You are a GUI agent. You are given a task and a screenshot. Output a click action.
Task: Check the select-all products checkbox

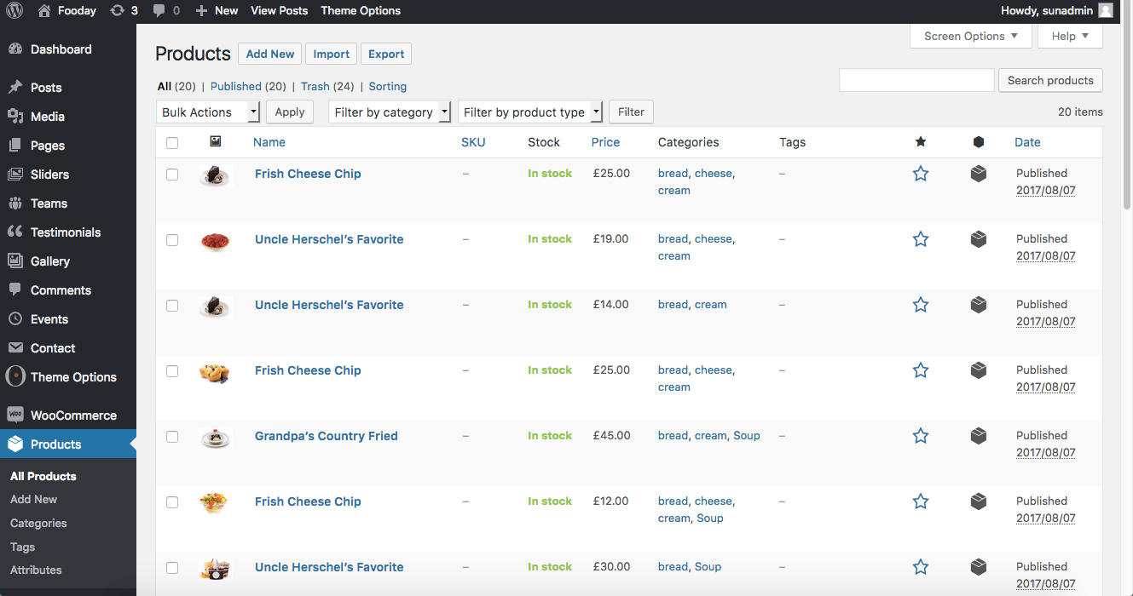(172, 142)
